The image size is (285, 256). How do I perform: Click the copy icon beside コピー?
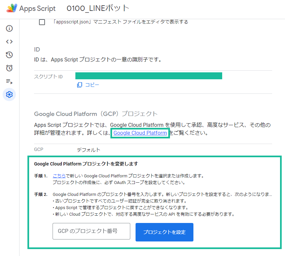[80, 85]
